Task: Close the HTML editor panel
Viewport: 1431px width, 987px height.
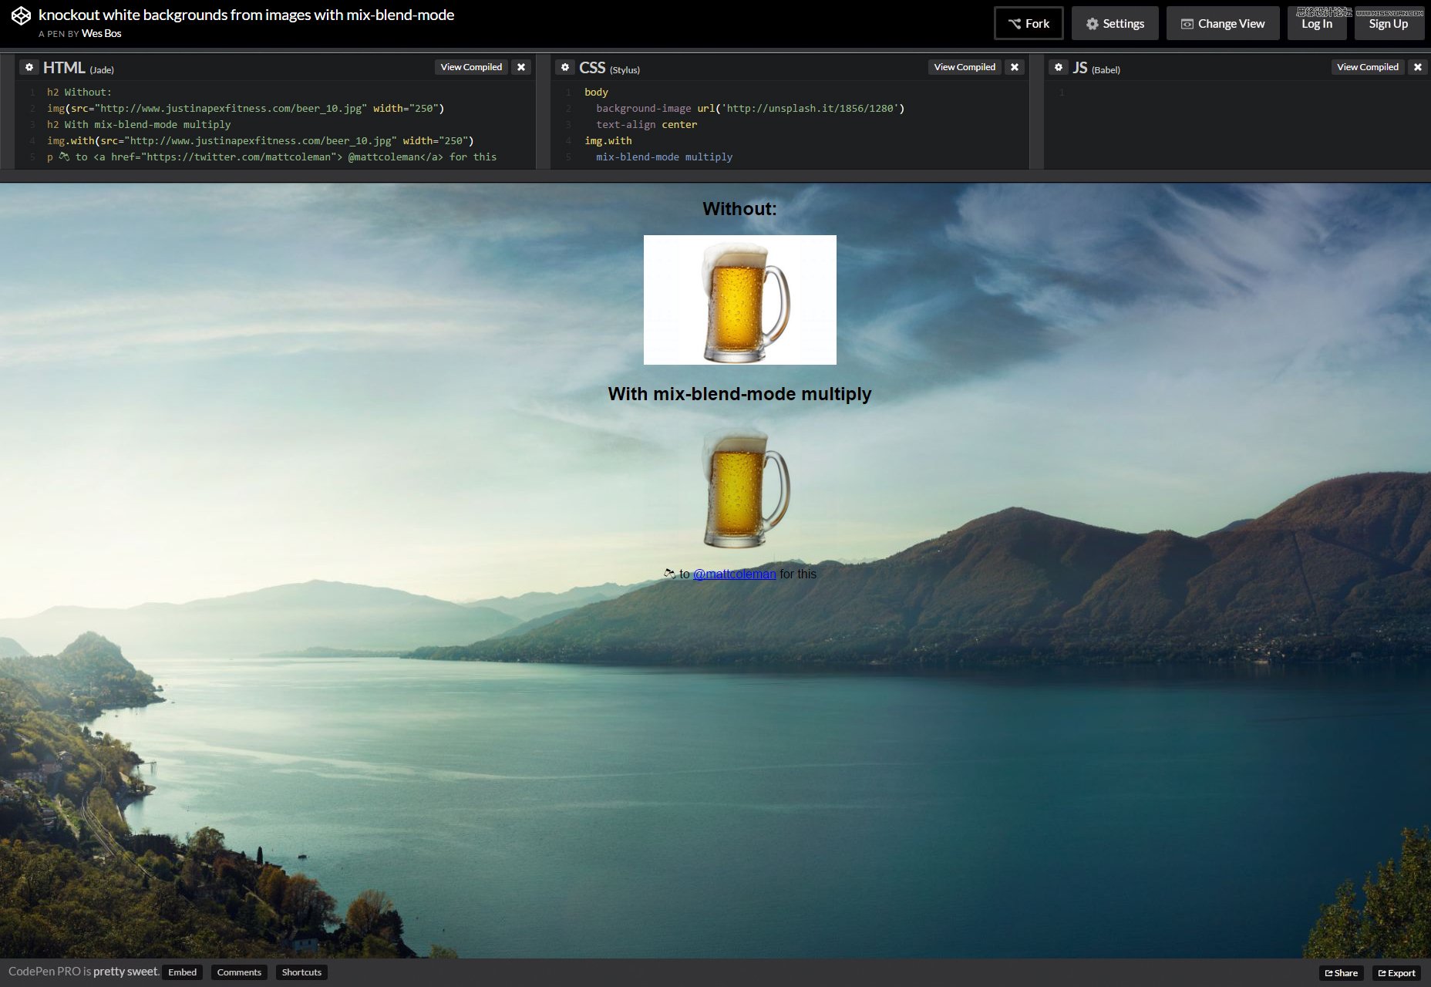Action: tap(521, 67)
